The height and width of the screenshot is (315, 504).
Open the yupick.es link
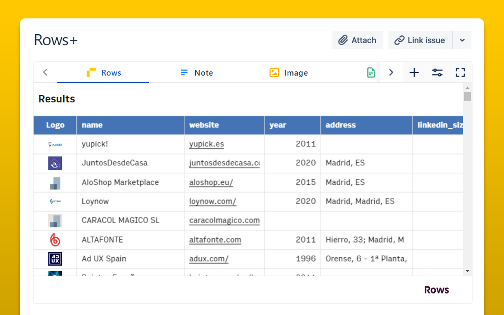(206, 144)
